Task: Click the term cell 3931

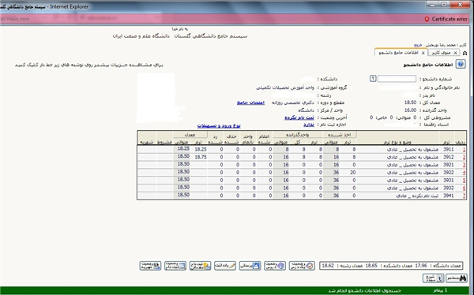Action: click(x=448, y=181)
